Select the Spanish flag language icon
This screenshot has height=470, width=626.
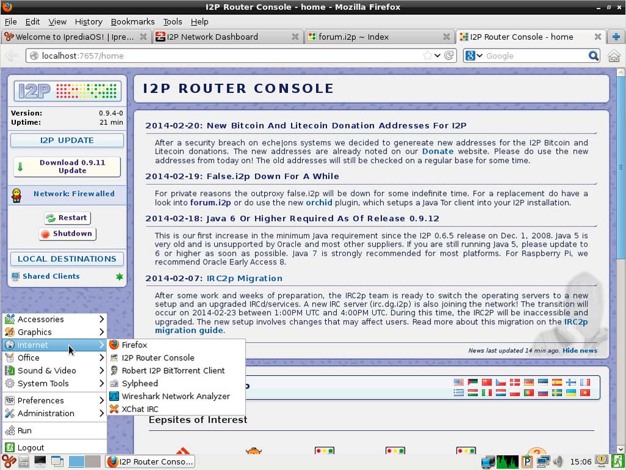(556, 382)
